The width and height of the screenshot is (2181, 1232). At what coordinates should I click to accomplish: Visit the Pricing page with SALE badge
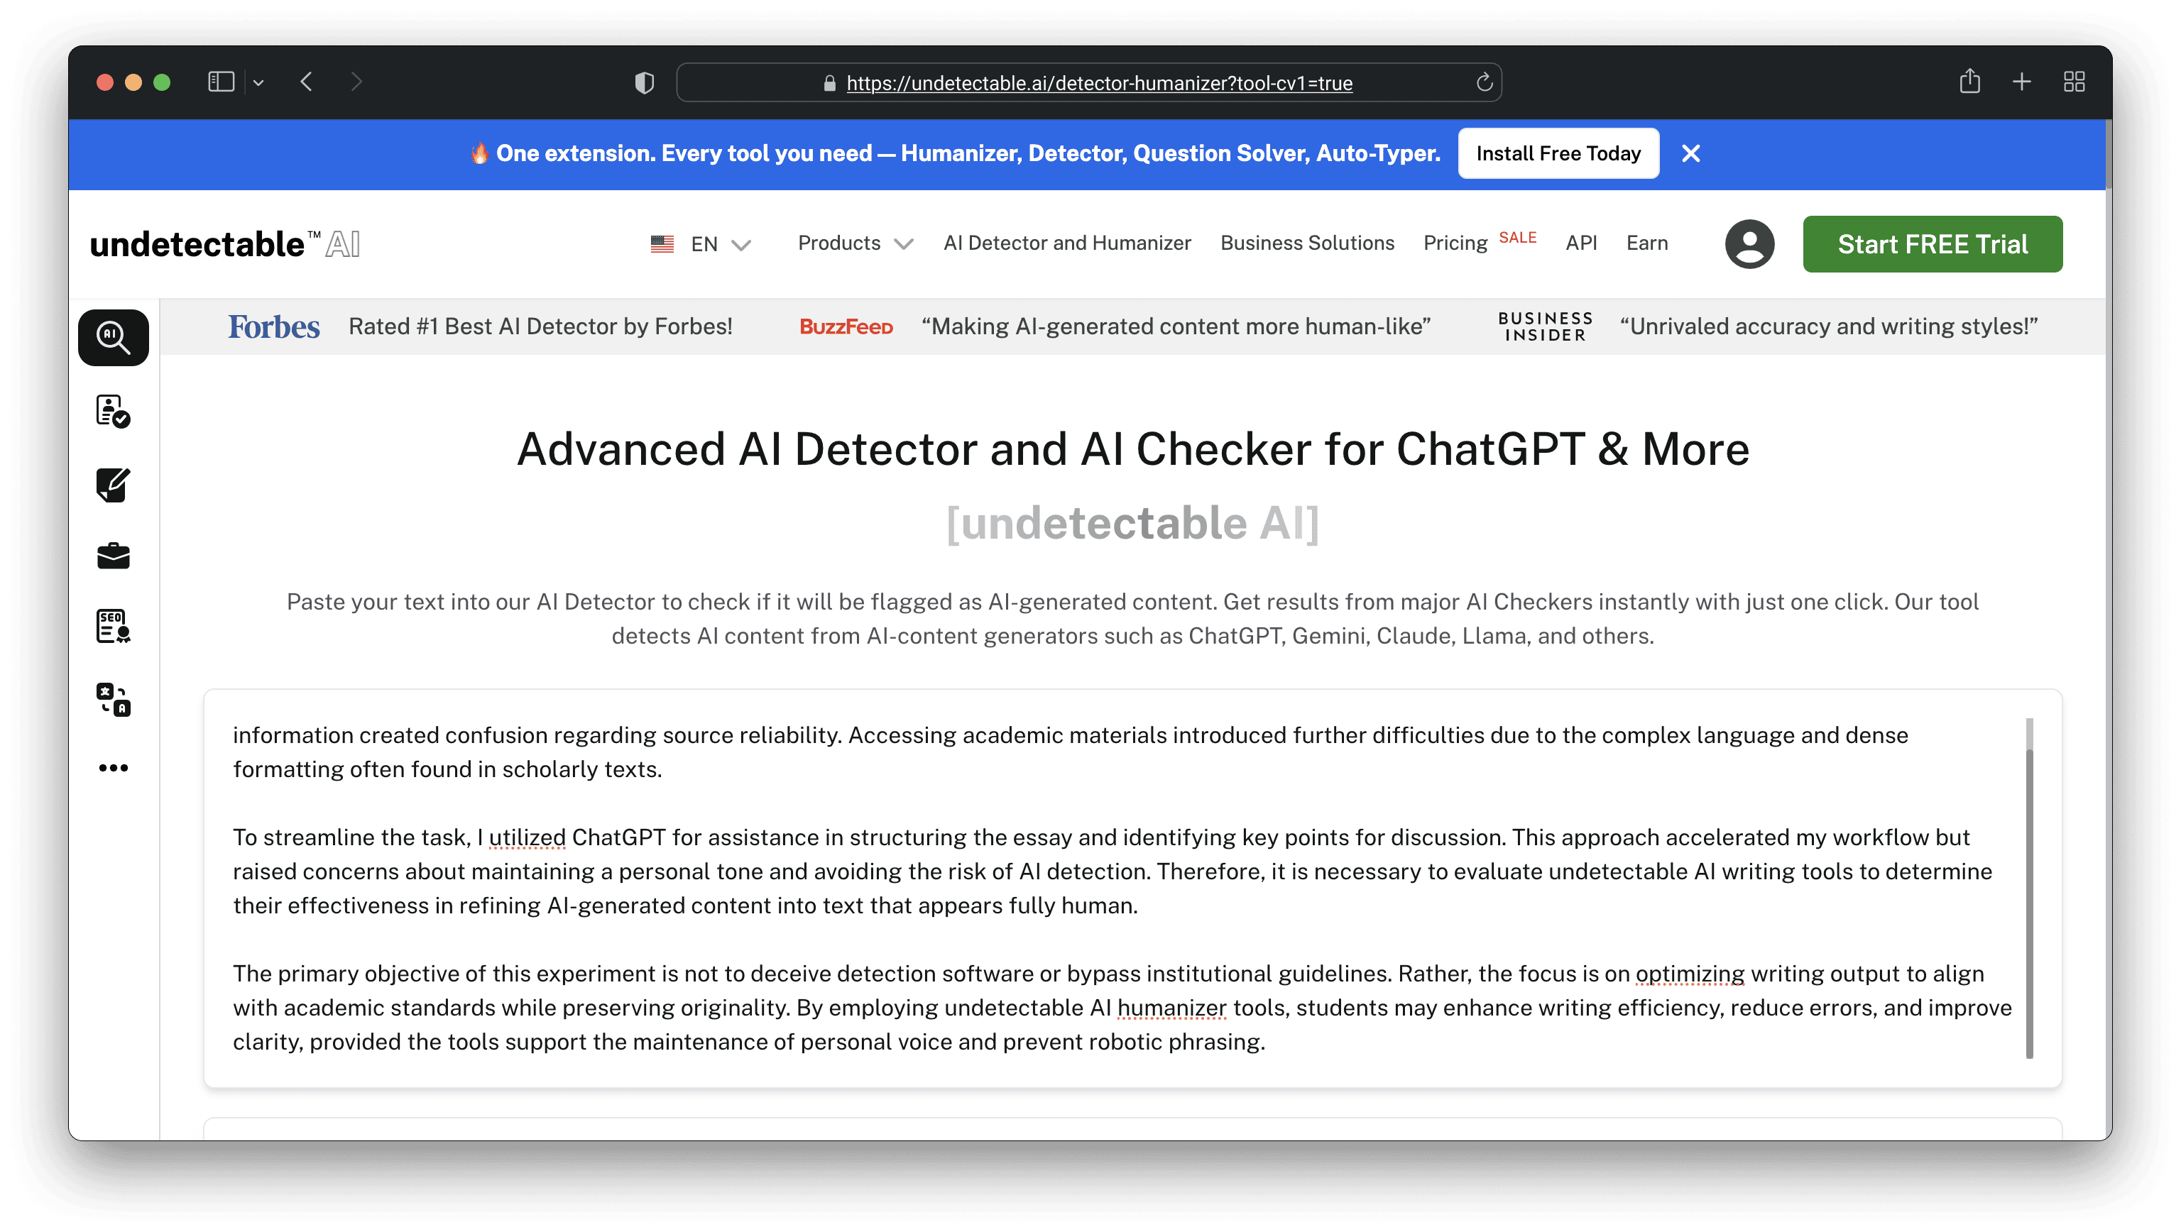(1455, 243)
